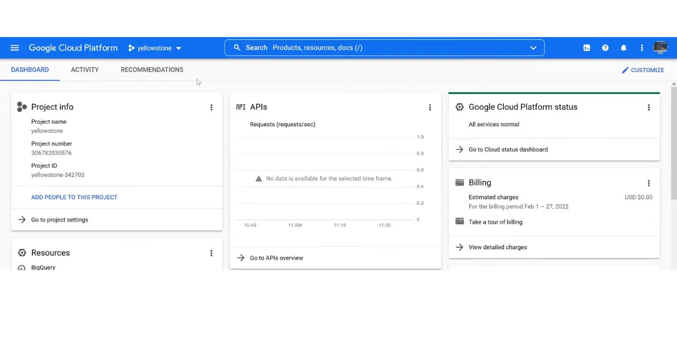Activate Cloud Shell terminal icon
The image size is (677, 338).
pos(587,48)
